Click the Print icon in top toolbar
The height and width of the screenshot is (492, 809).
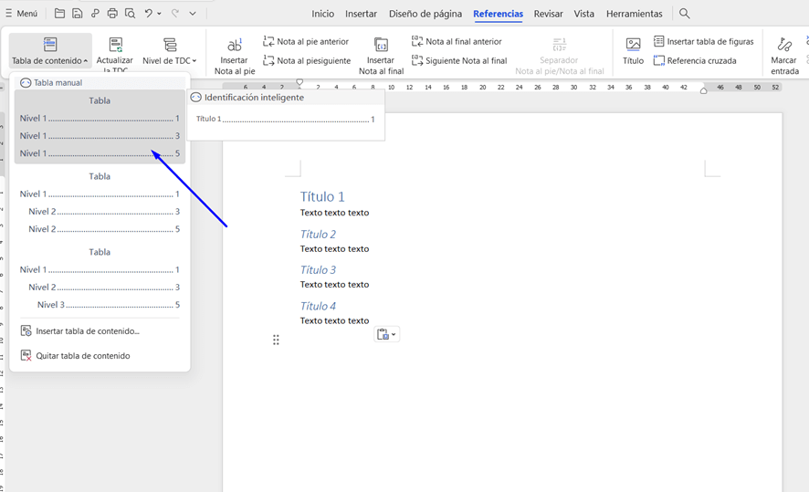pos(112,14)
